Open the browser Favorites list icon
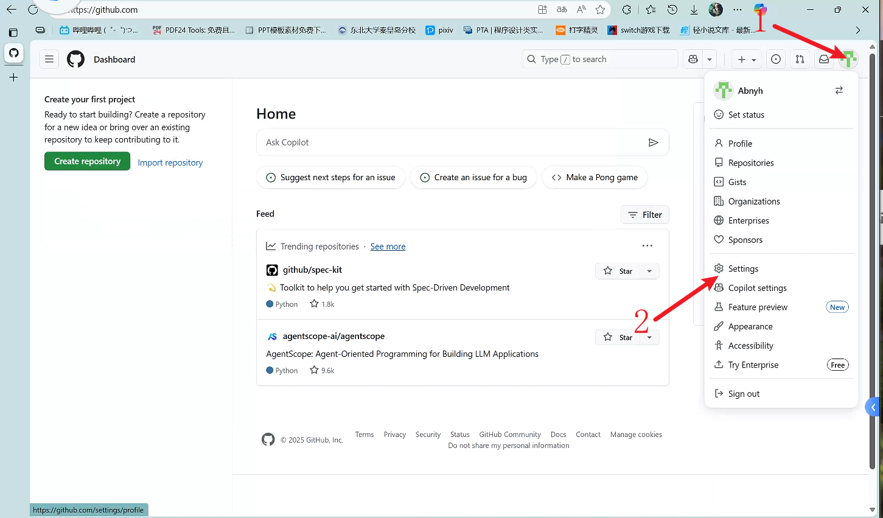 coord(651,10)
